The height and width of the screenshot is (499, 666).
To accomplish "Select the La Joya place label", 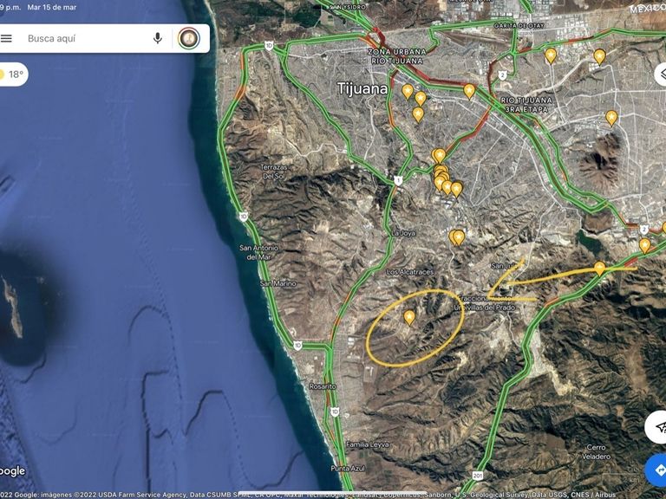I will 403,233.
